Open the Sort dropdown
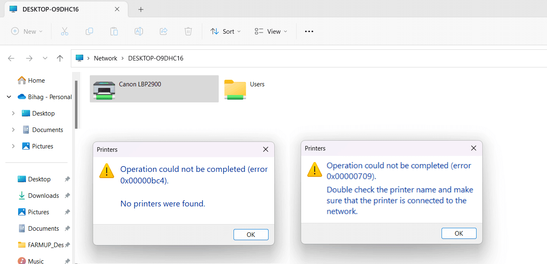Image resolution: width=547 pixels, height=264 pixels. click(x=226, y=31)
